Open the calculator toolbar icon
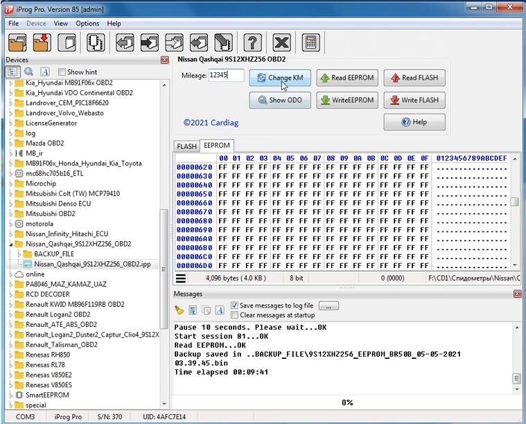 click(x=310, y=42)
